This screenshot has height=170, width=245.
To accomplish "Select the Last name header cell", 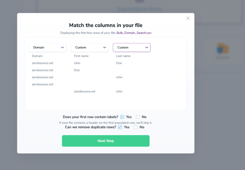I will 123,56.
